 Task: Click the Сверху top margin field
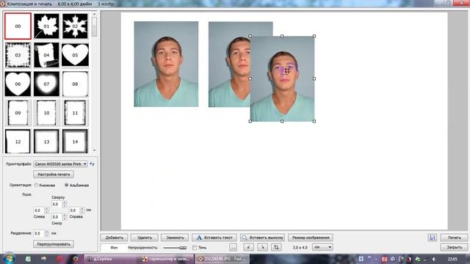pyautogui.click(x=57, y=204)
